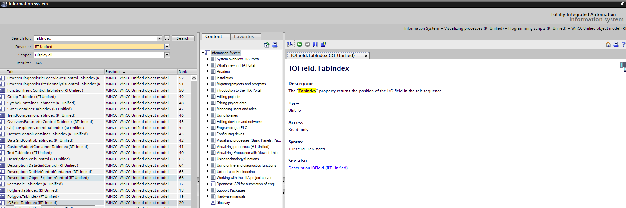The image size is (626, 208).
Task: Close the IOField.TabIndex document tab
Action: pos(366,56)
